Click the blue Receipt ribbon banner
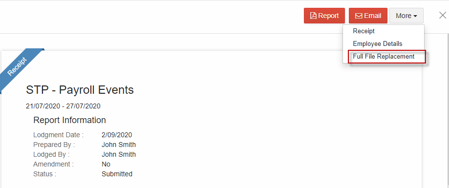 point(20,68)
